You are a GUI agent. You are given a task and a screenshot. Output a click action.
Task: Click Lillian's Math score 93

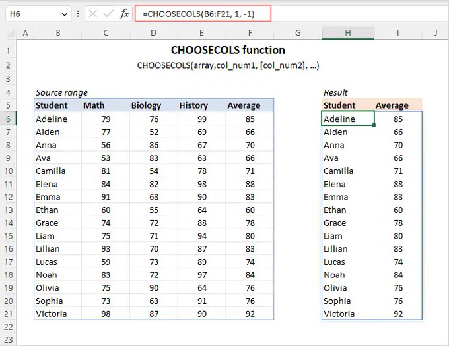coord(106,249)
